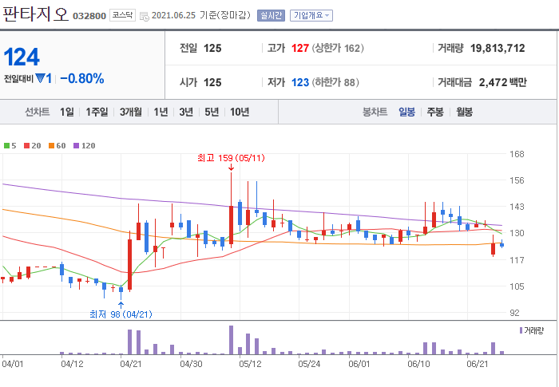This screenshot has height=387, width=559.
Task: Click the 저가 value 123
Action: [x=299, y=82]
